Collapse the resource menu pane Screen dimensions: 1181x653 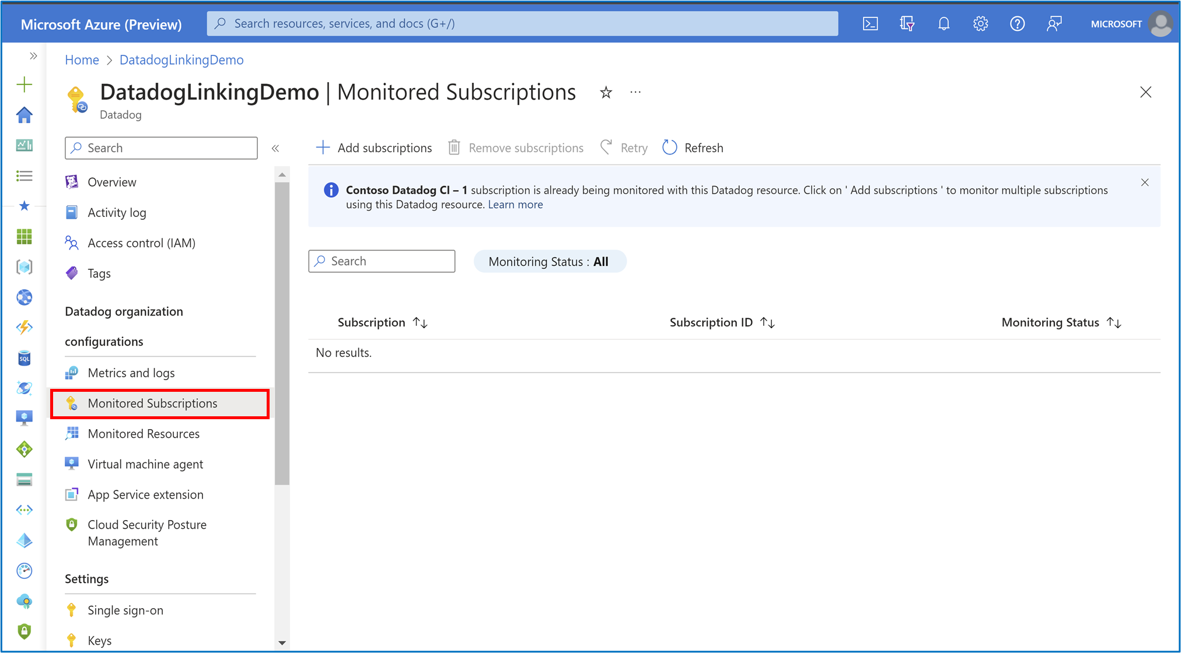pos(275,149)
